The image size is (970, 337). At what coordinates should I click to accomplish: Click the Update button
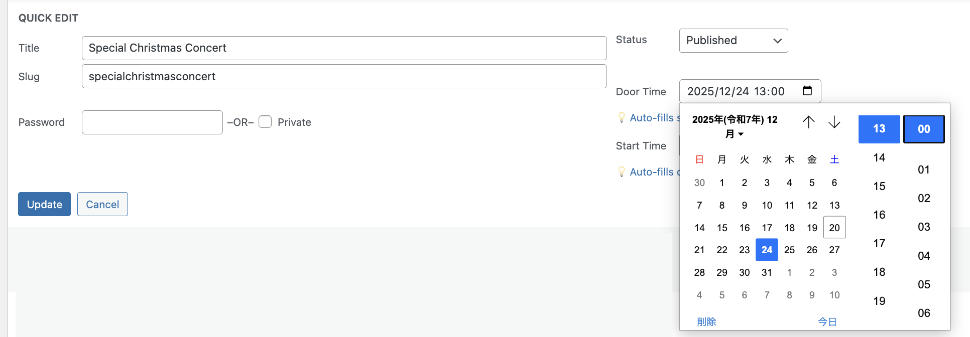[x=44, y=204]
